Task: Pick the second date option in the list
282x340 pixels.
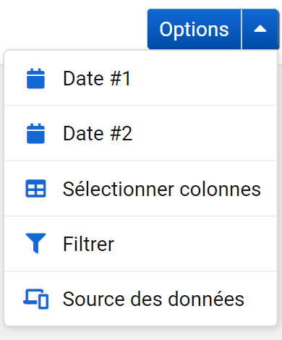Action: click(140, 133)
